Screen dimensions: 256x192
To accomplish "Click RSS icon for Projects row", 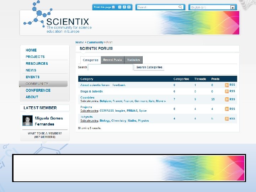I will [x=227, y=109].
